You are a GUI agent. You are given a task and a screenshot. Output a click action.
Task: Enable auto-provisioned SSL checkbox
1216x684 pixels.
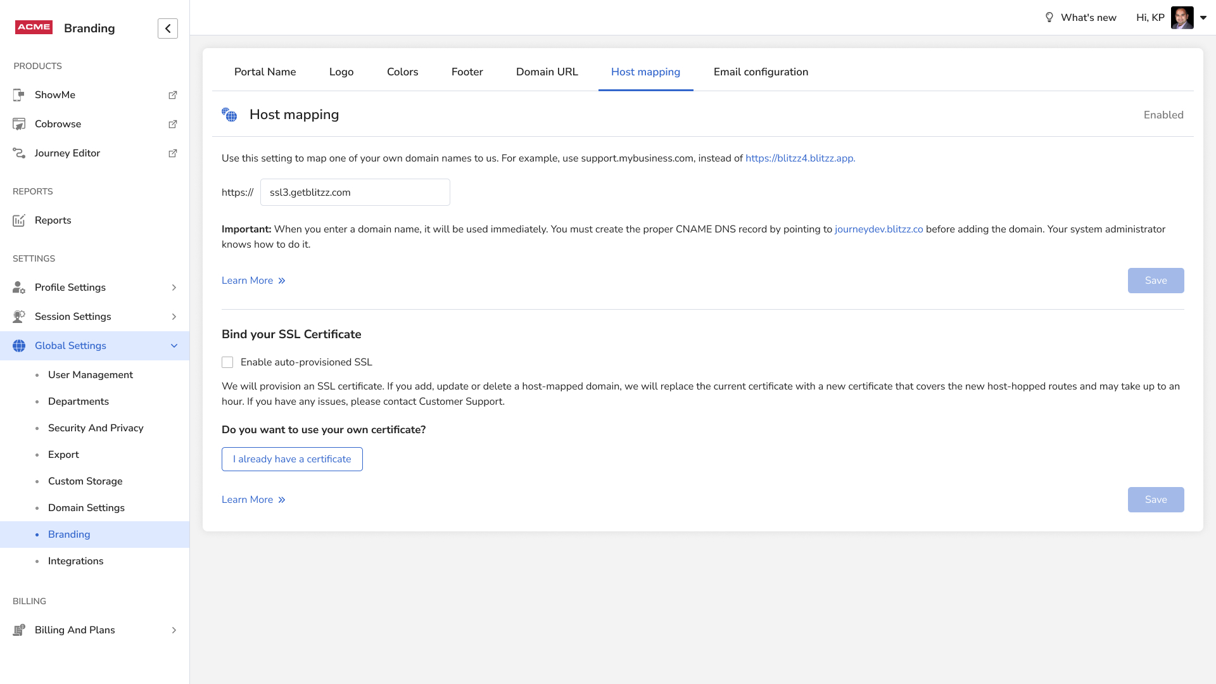227,362
